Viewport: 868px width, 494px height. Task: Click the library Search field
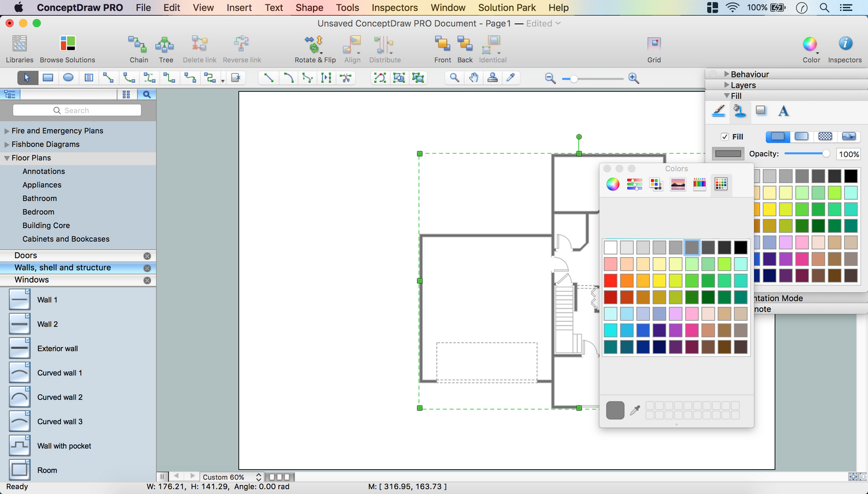pos(77,110)
